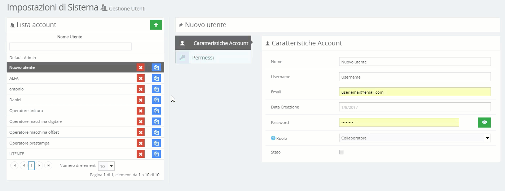Delete the Operatore macchina offset account
This screenshot has height=191, width=505.
coord(141,132)
